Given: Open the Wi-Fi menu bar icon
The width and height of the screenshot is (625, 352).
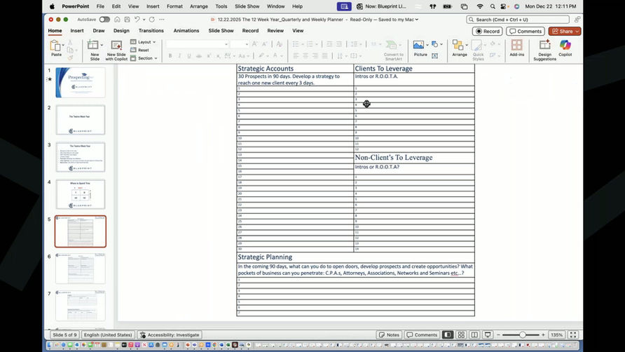Looking at the screenshot, I should click(480, 6).
